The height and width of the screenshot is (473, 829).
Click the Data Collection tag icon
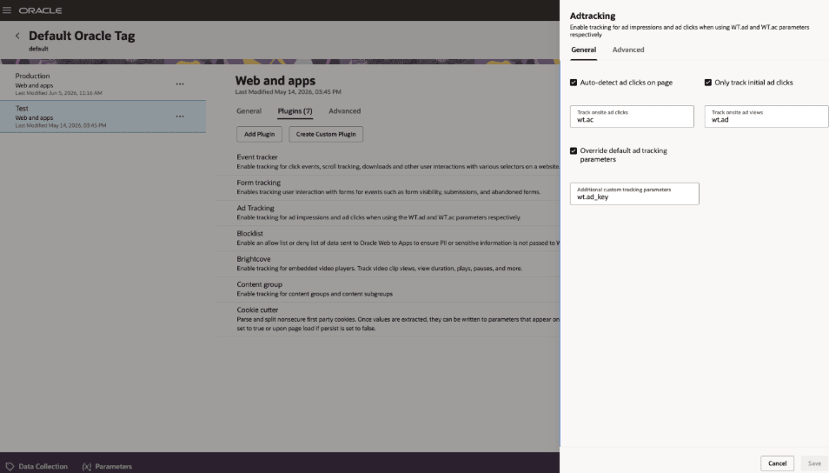(x=10, y=467)
